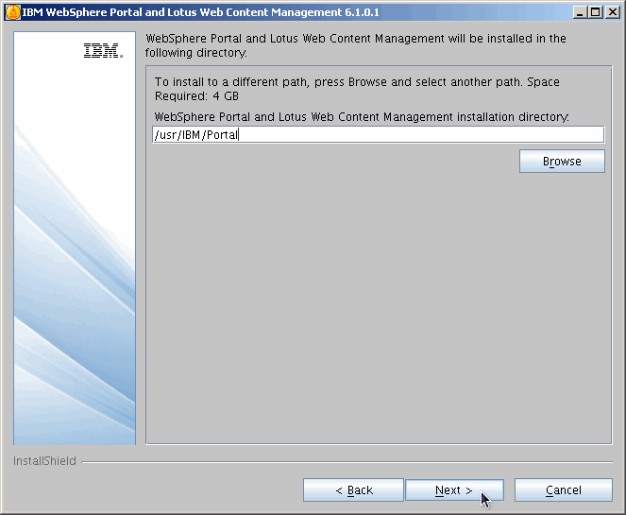
Task: Click the installer icon in title bar
Action: coord(12,12)
